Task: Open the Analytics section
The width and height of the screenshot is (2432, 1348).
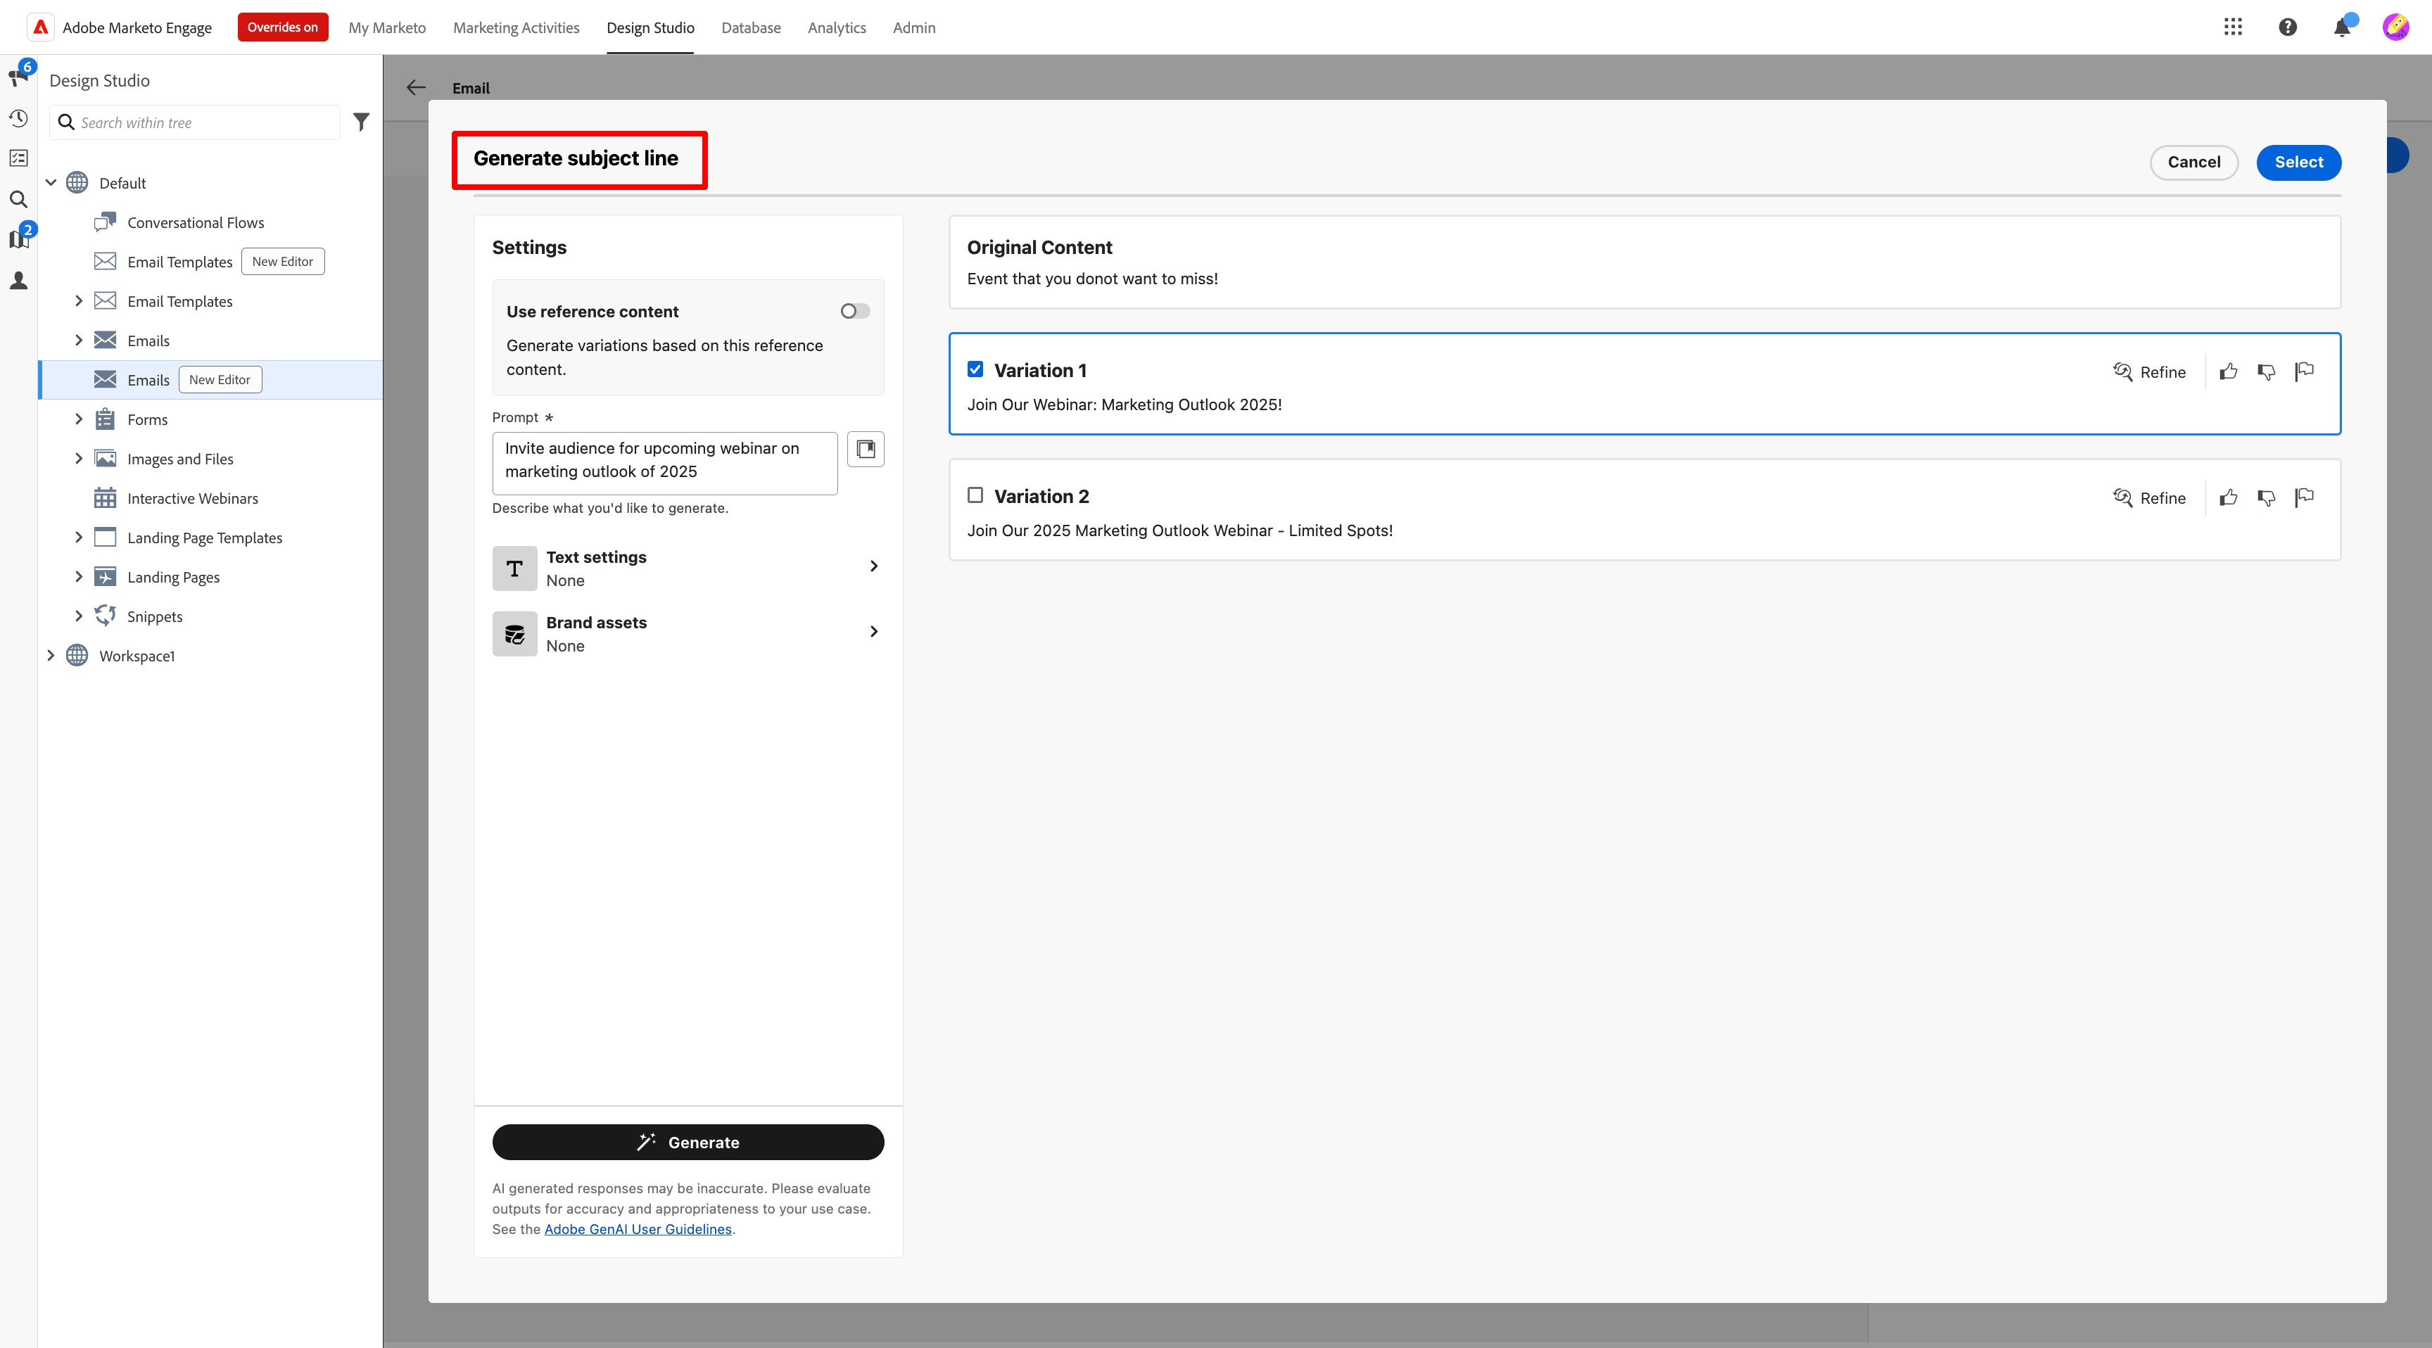Action: [x=837, y=27]
